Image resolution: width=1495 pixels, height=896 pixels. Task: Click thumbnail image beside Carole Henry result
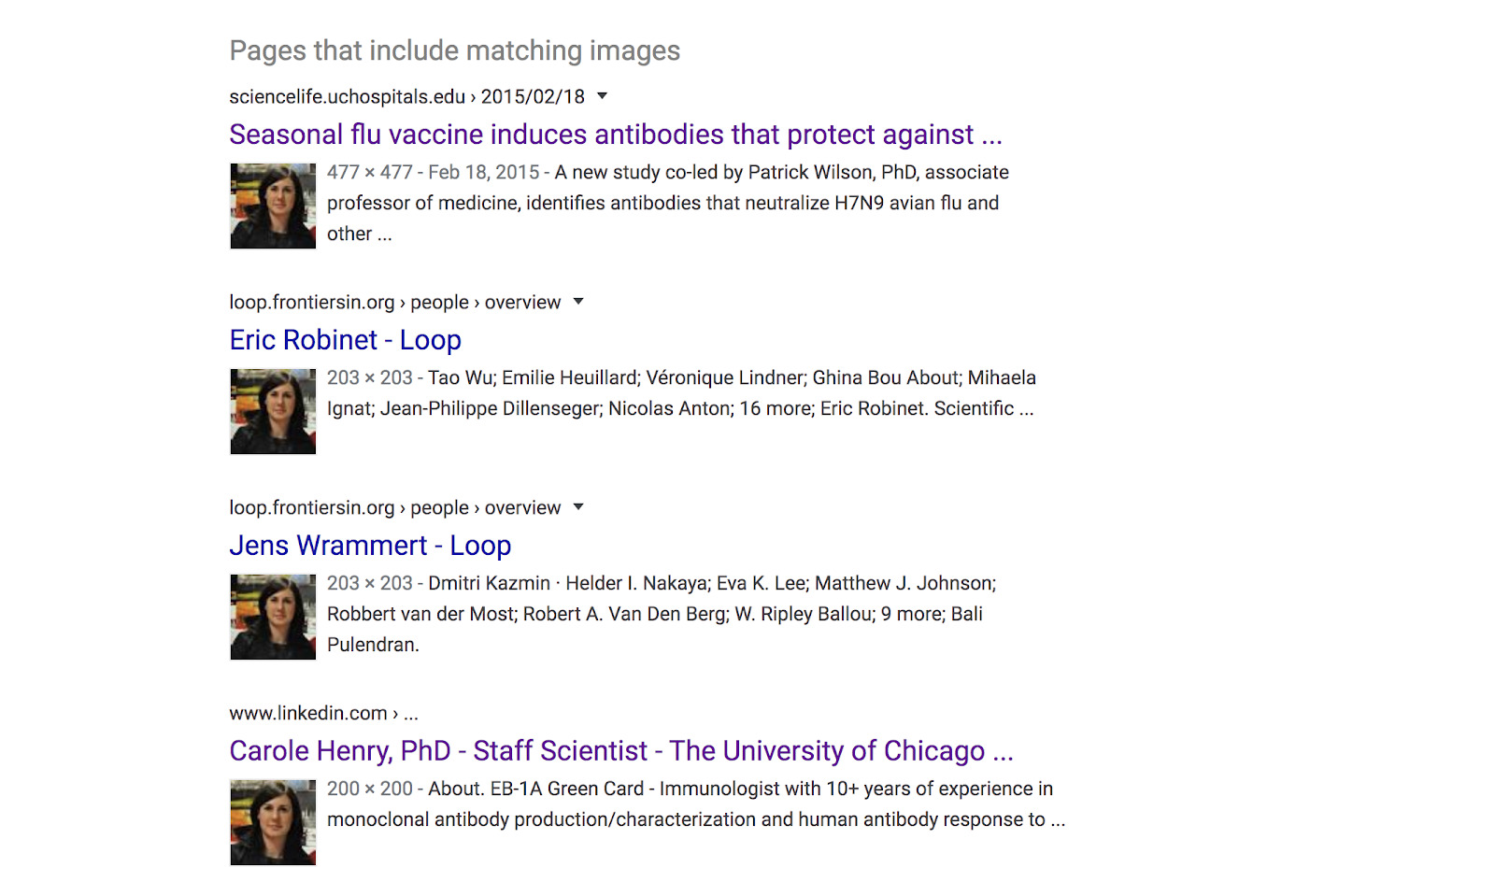273,823
